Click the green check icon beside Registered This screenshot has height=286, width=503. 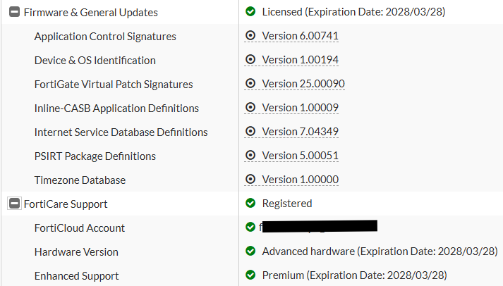pyautogui.click(x=250, y=204)
